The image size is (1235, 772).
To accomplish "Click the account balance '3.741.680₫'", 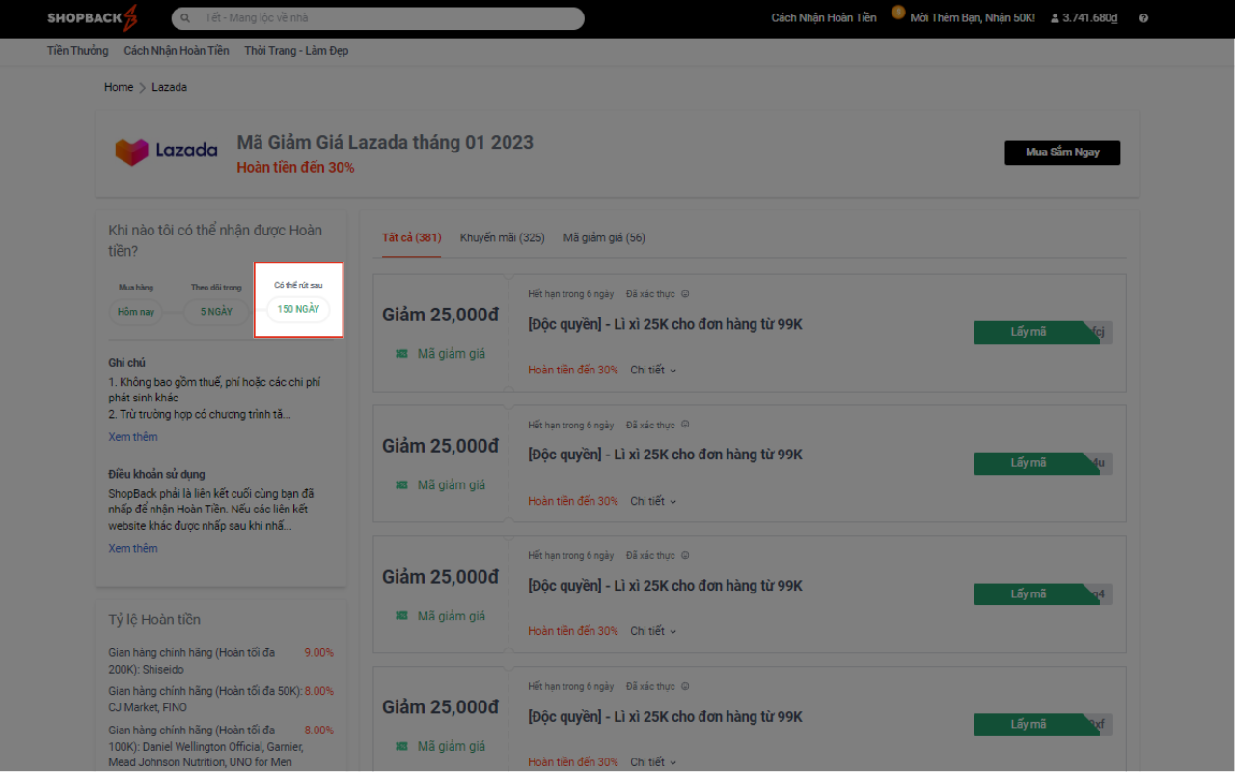I will click(1090, 18).
